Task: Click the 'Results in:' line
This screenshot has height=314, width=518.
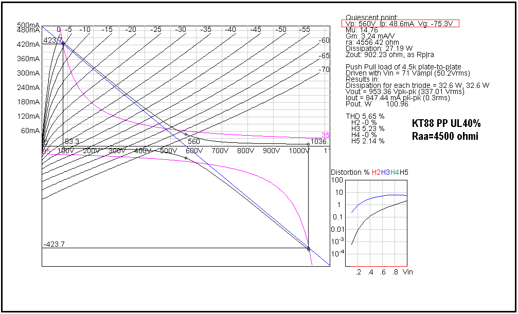Action: point(362,80)
